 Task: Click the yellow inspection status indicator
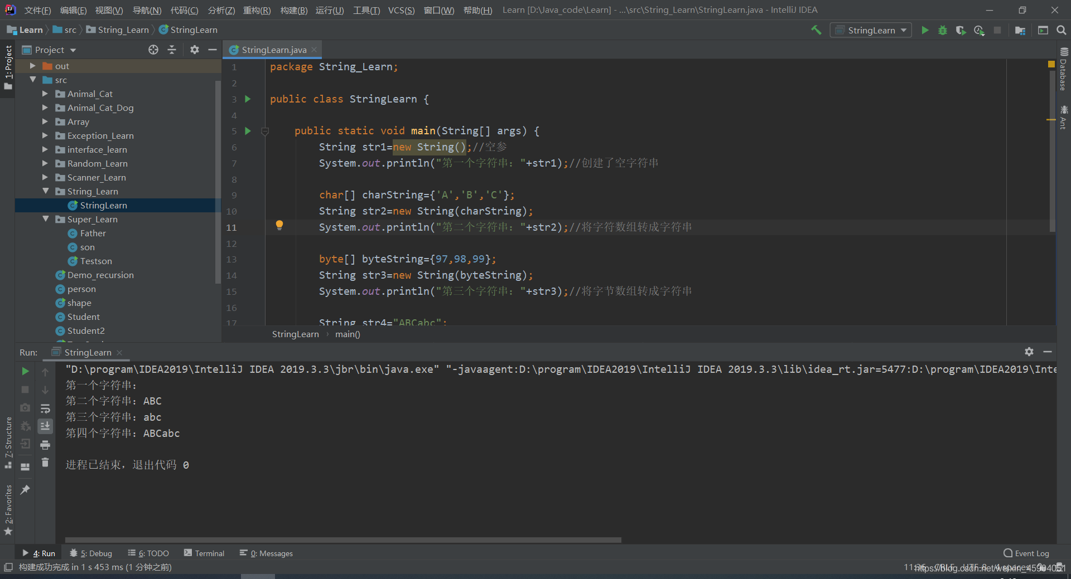[x=1051, y=65]
